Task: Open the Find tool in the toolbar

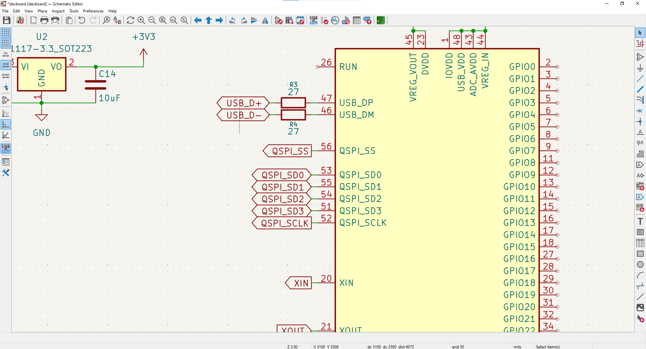Action: click(x=106, y=21)
